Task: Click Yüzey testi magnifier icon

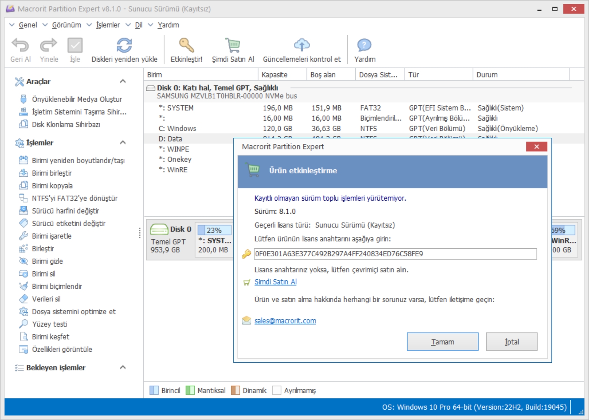Action: (23, 323)
